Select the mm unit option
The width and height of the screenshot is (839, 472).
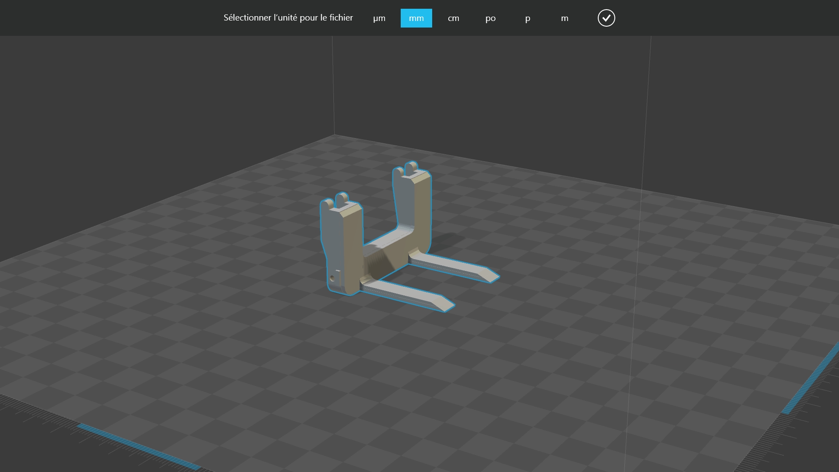tap(416, 18)
